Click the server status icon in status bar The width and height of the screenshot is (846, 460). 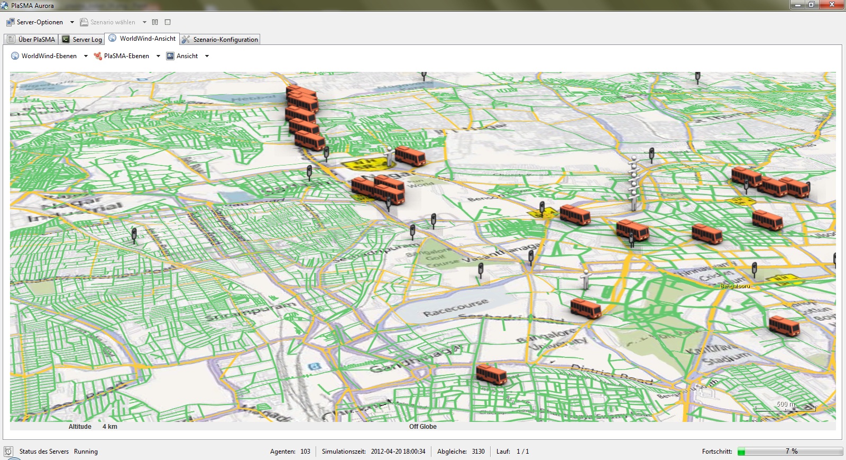(8, 452)
